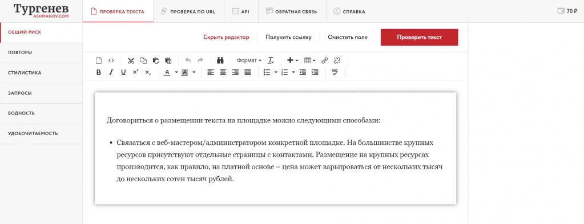Copy the selected text
Viewport: 584px width, 224px height.
point(143,60)
